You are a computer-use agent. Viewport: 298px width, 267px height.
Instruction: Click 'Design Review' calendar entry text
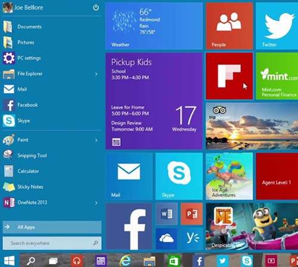tap(126, 123)
